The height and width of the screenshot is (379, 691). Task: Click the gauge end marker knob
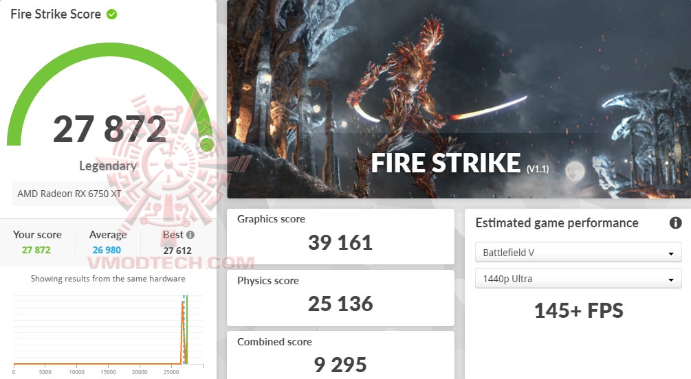coord(206,145)
